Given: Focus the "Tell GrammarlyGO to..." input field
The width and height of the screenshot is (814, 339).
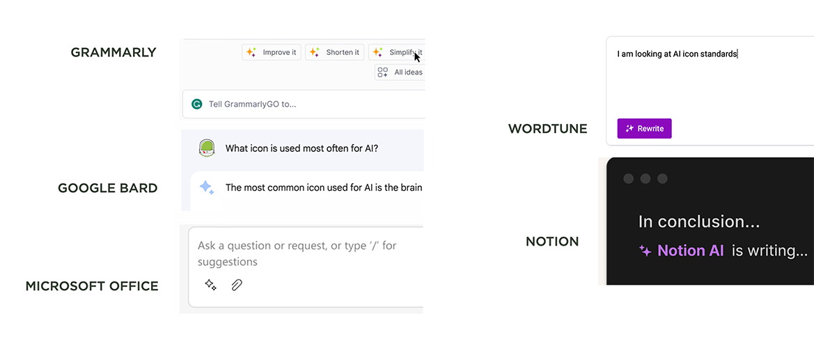Looking at the screenshot, I should click(x=304, y=104).
